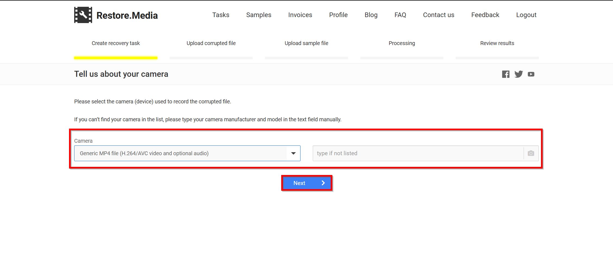Open the Generic MP4 file camera selector
613x277 pixels.
click(x=187, y=153)
